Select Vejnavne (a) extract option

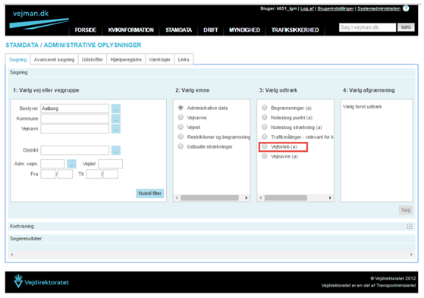[265, 156]
